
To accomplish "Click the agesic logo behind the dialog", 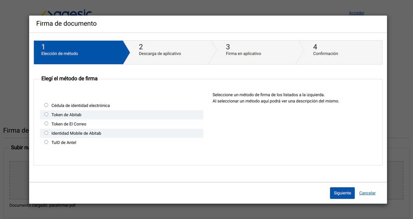I will pyautogui.click(x=67, y=13).
